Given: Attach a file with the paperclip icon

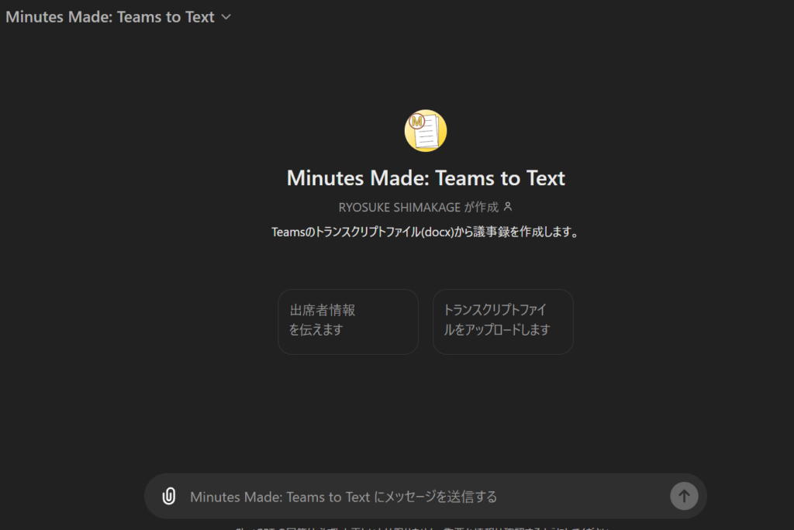Looking at the screenshot, I should pos(168,496).
